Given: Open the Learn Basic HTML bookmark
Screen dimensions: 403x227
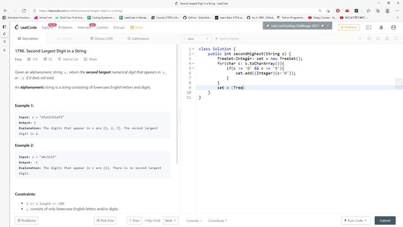Looking at the screenshot, I should coord(229,18).
